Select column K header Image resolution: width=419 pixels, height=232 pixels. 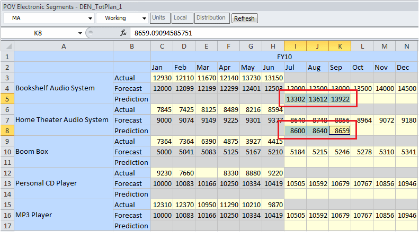point(340,47)
